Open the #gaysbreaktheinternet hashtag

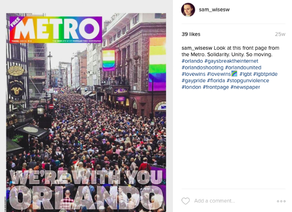[x=231, y=61]
